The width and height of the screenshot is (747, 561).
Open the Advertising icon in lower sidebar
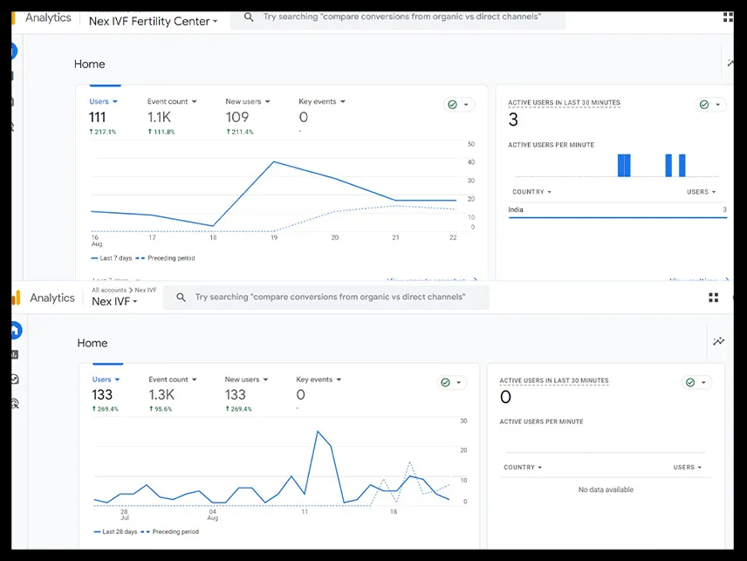click(x=15, y=404)
